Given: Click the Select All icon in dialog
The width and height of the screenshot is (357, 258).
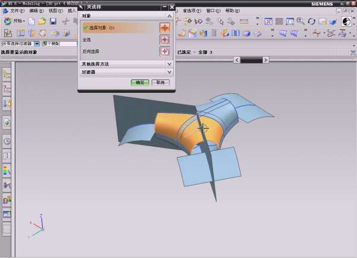Looking at the screenshot, I should 165,39.
